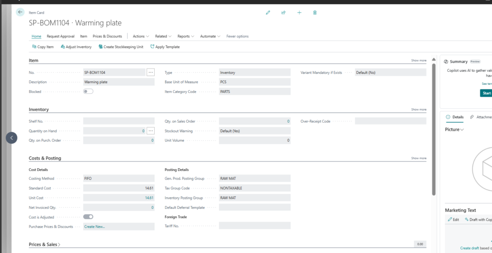Click the Description input field
The image size is (492, 253).
(x=119, y=82)
